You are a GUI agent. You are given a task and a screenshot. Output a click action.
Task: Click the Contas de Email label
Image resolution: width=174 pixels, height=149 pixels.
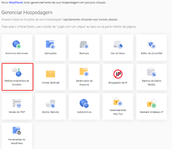tap(51, 82)
